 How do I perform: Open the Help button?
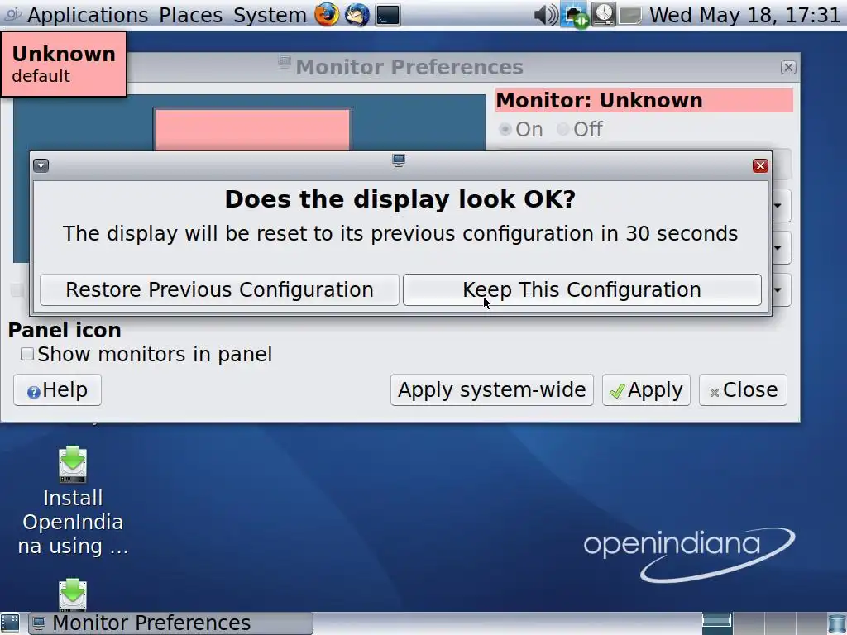pos(57,390)
